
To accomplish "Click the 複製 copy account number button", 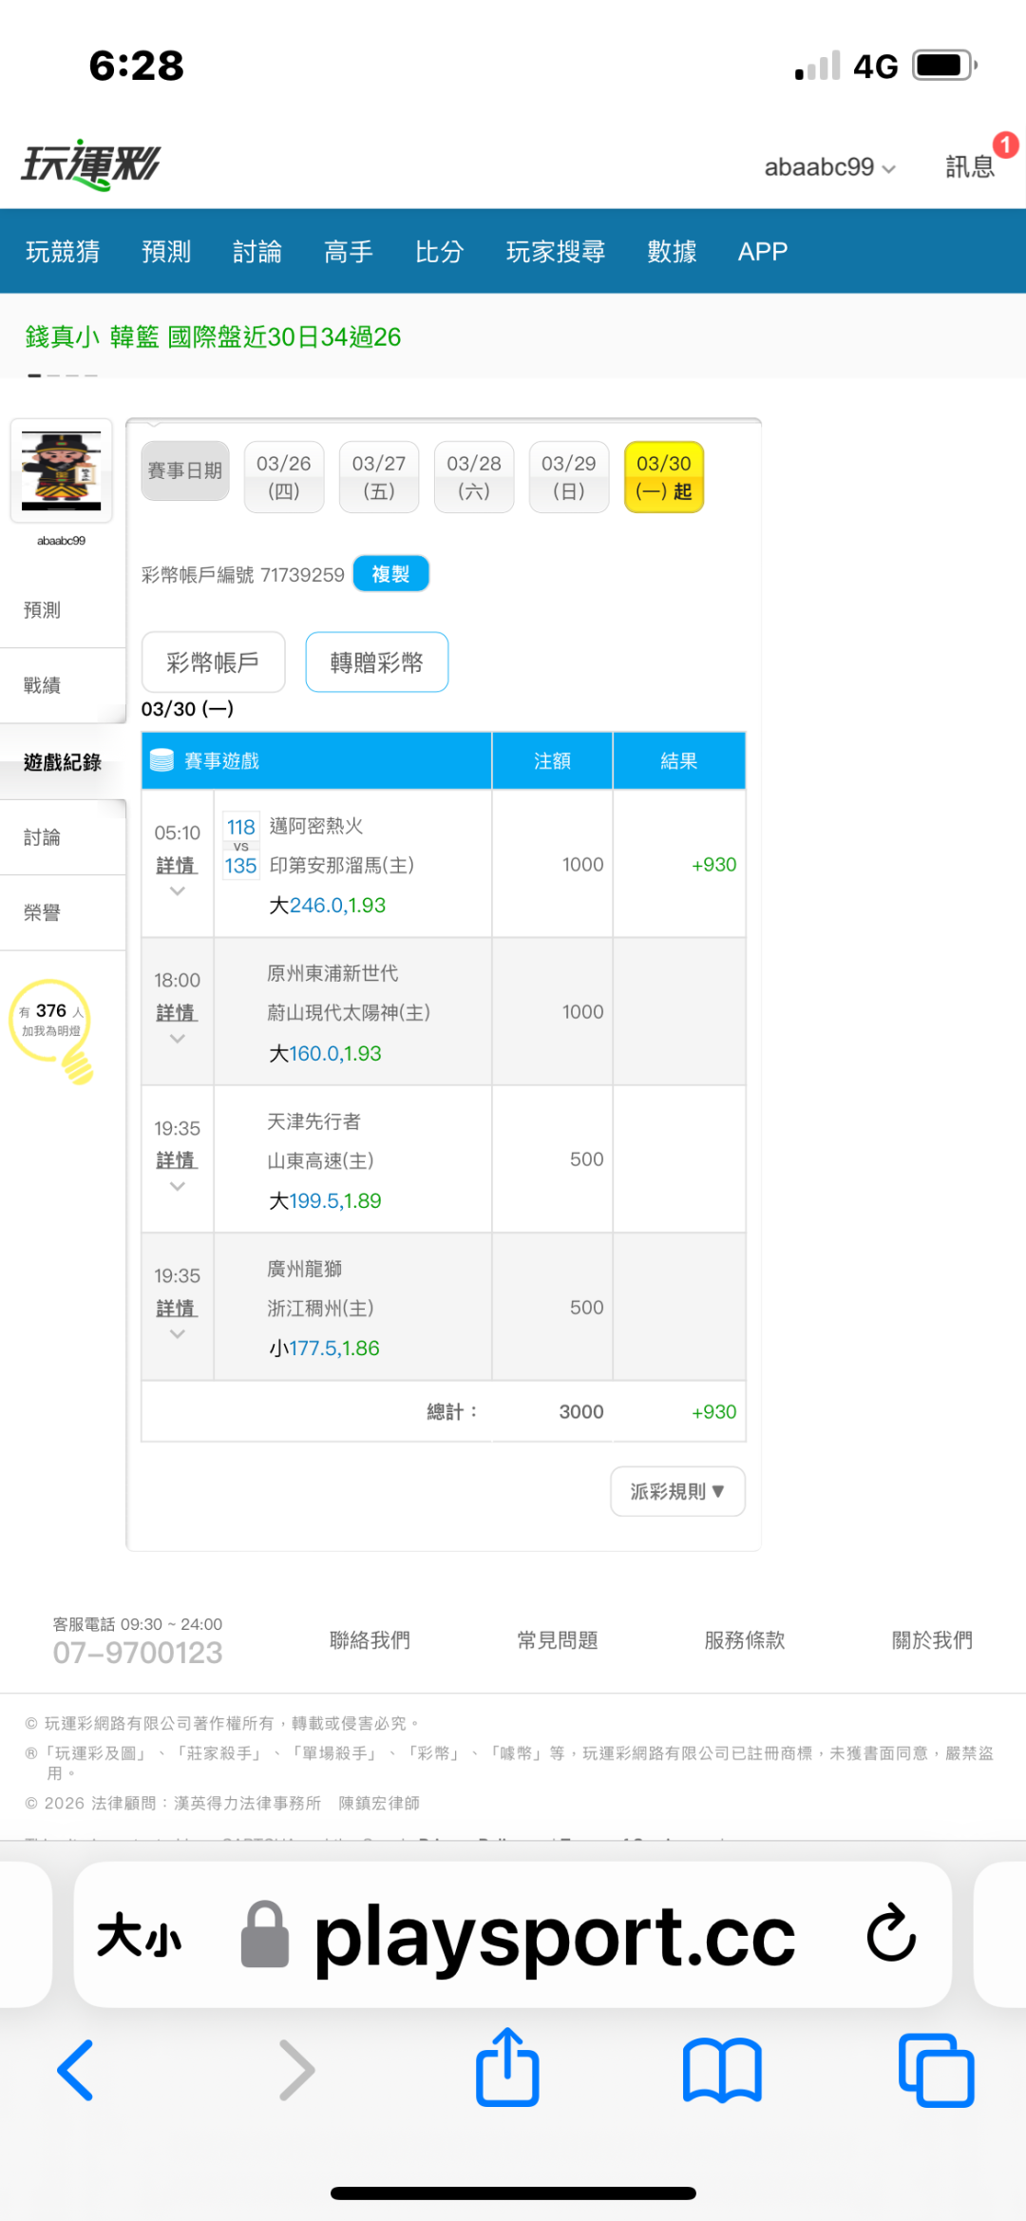I will [x=390, y=574].
